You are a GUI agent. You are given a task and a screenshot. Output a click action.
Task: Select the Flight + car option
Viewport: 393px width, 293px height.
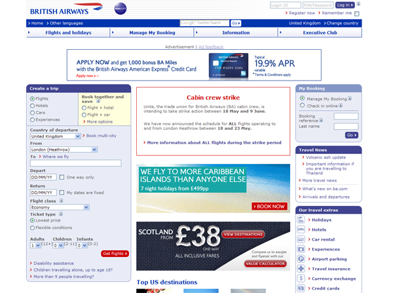[84, 115]
